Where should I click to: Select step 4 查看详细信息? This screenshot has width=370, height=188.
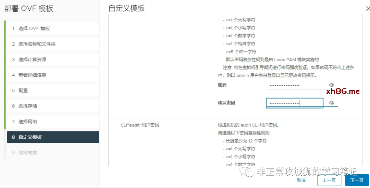point(32,75)
